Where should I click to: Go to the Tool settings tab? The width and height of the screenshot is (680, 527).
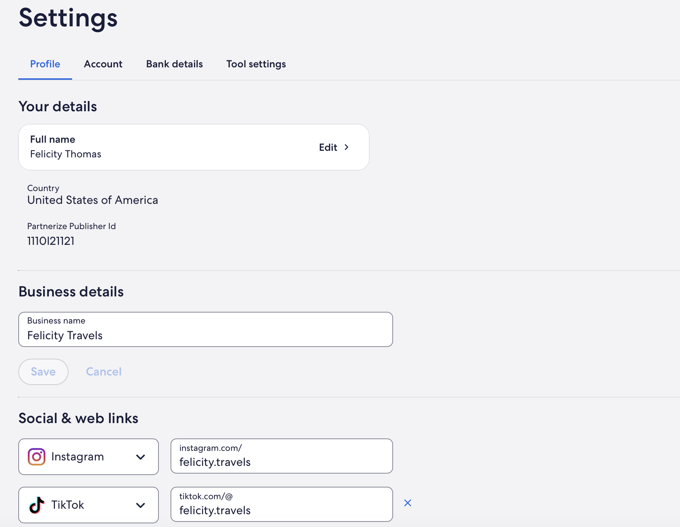(x=256, y=64)
